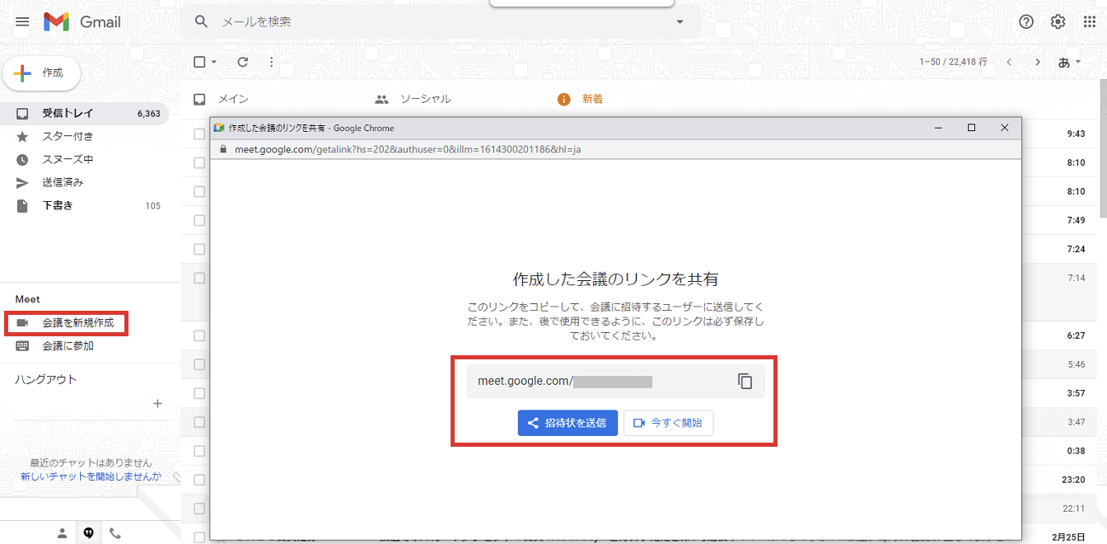Check the メイン tab checkbox icon
The width and height of the screenshot is (1107, 544).
pos(199,98)
